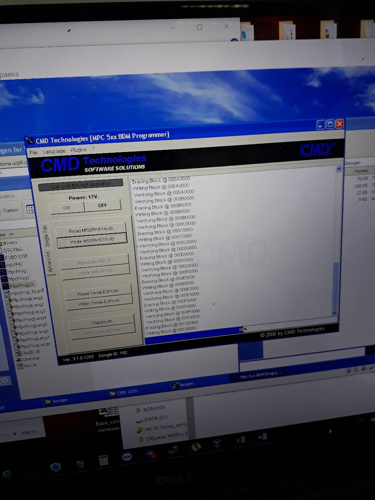Click the Checksum button
The image size is (375, 500).
tap(102, 322)
